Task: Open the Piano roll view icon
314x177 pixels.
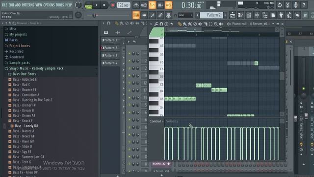Action: tap(240, 15)
